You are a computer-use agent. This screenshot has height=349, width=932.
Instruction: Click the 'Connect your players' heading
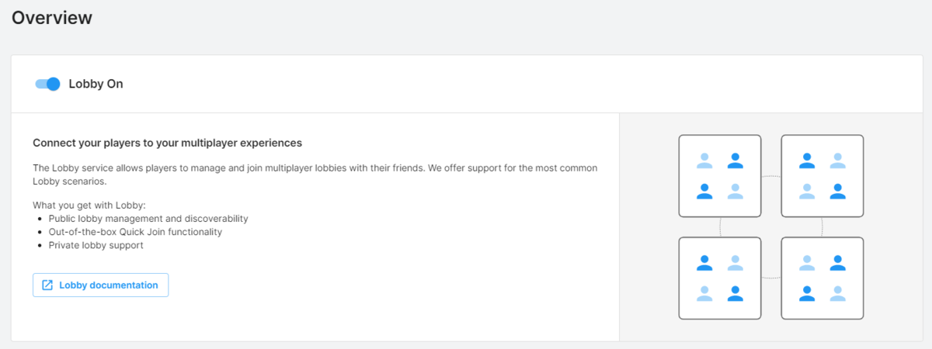tap(167, 143)
